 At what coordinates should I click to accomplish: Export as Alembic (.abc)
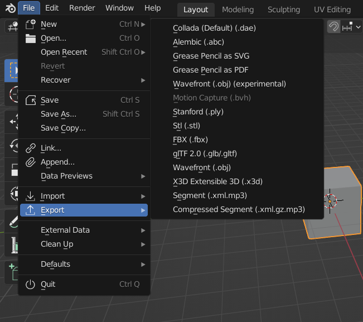[237, 42]
